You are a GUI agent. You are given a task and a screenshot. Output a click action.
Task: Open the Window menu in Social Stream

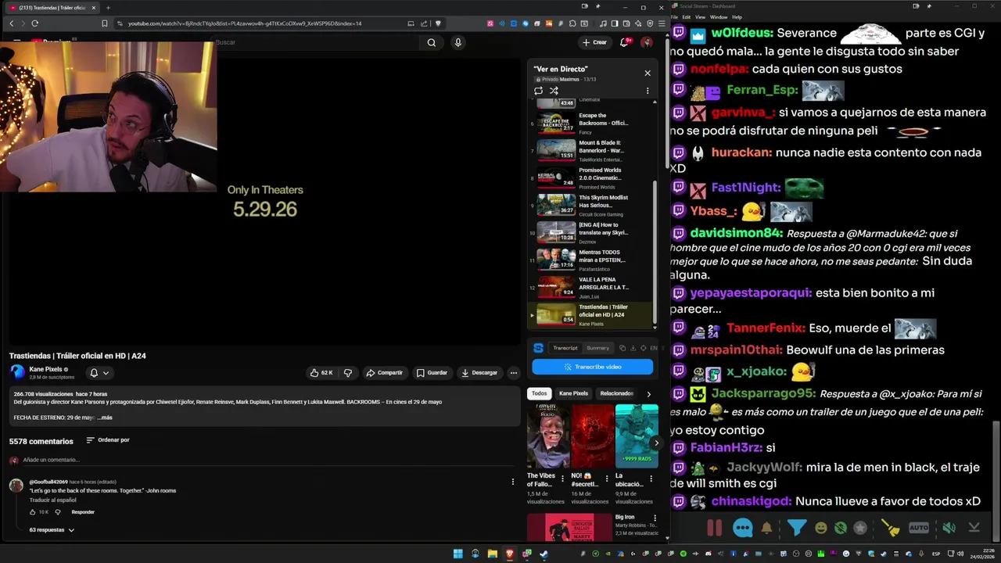pyautogui.click(x=719, y=17)
